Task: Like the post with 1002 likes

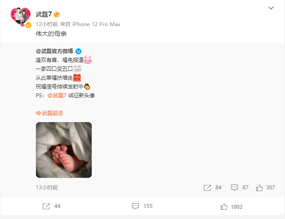Action: click(x=231, y=207)
